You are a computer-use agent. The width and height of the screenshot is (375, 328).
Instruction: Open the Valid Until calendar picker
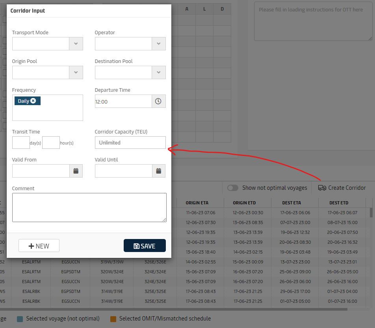(158, 171)
